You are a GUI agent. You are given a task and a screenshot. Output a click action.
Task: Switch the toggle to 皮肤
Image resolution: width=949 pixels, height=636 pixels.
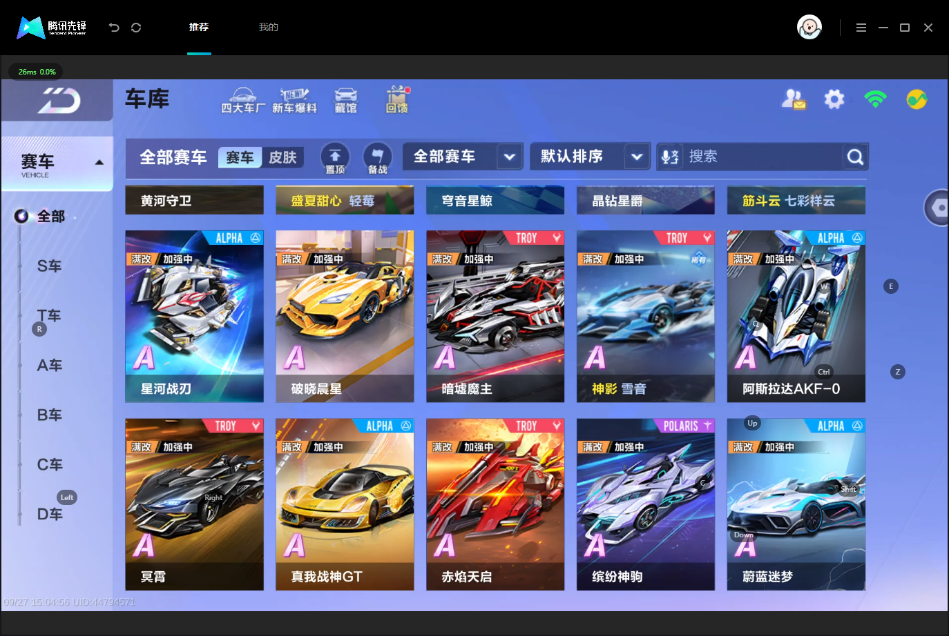[282, 157]
